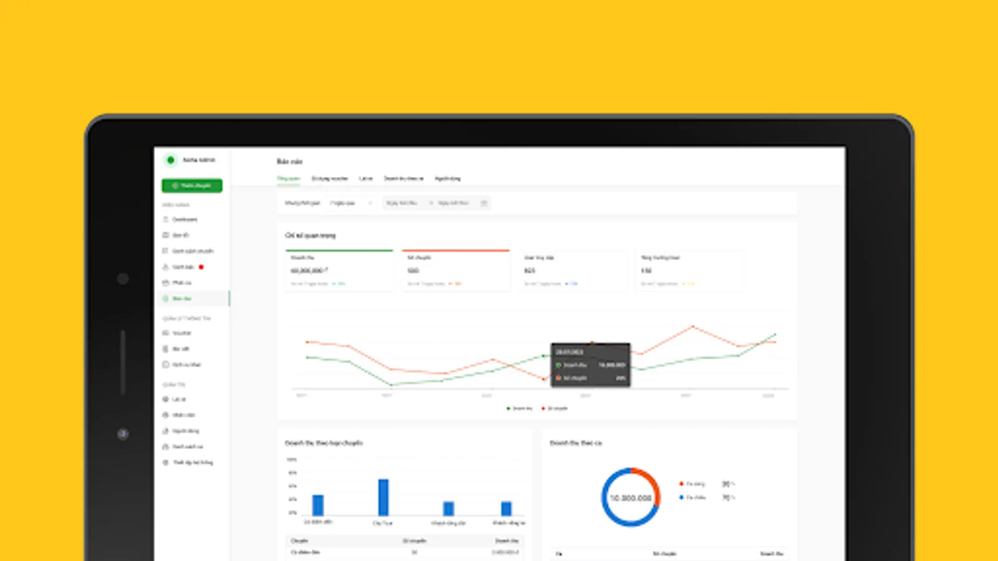The image size is (998, 561).
Task: Toggle the red Số chuyến series in the line chart legend
Action: [555, 408]
